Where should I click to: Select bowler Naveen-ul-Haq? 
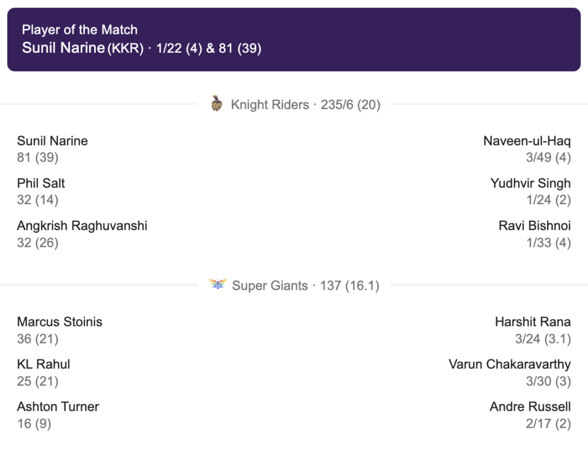527,141
